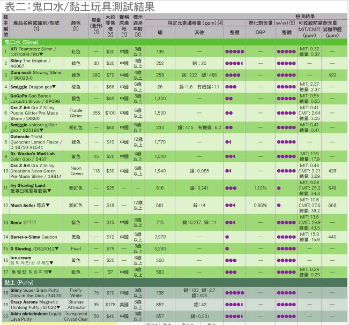Image resolution: width=349 pixels, height=325 pixels.
Task: Select product Slimy Super Brain Putty
Action: (x=36, y=293)
